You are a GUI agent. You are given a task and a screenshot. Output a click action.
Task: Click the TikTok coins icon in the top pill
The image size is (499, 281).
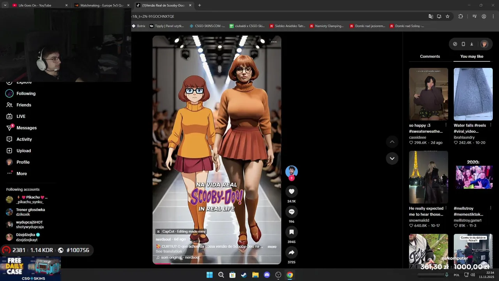[455, 44]
